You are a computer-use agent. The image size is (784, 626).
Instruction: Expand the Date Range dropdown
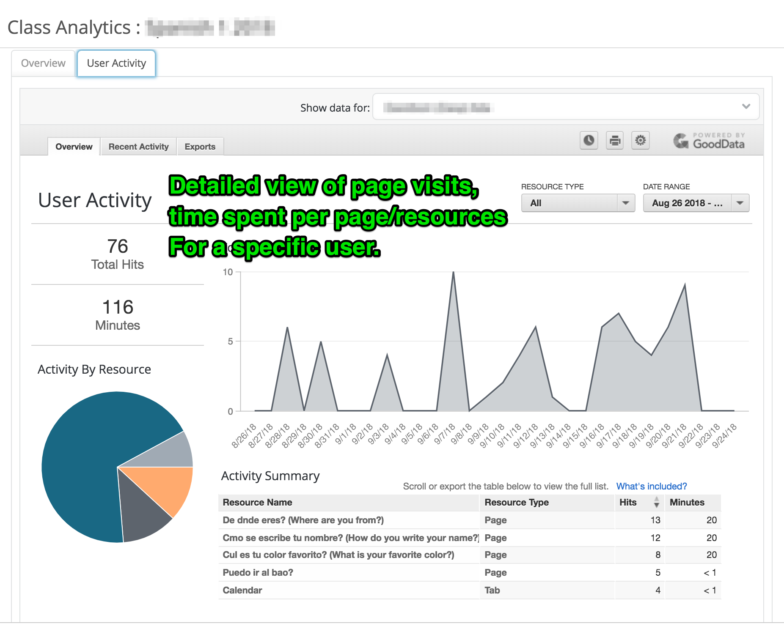[x=696, y=203]
